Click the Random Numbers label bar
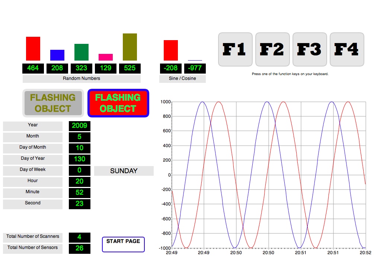 [x=81, y=79]
